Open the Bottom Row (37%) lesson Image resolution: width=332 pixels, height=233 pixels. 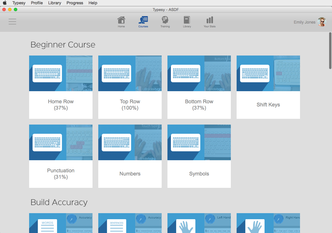199,105
